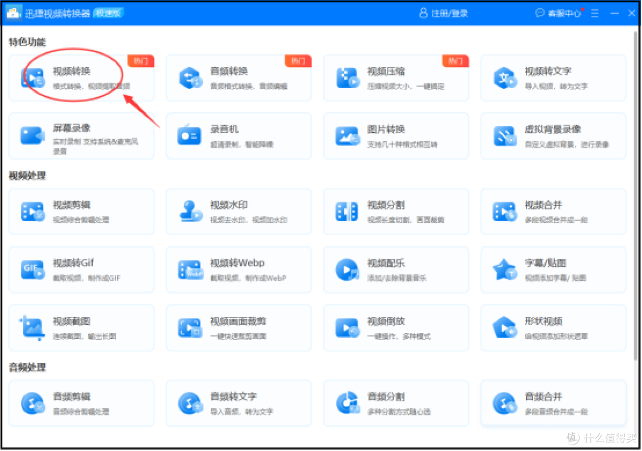The image size is (642, 451).
Task: Click the 音频转文字 title text
Action: coord(234,396)
